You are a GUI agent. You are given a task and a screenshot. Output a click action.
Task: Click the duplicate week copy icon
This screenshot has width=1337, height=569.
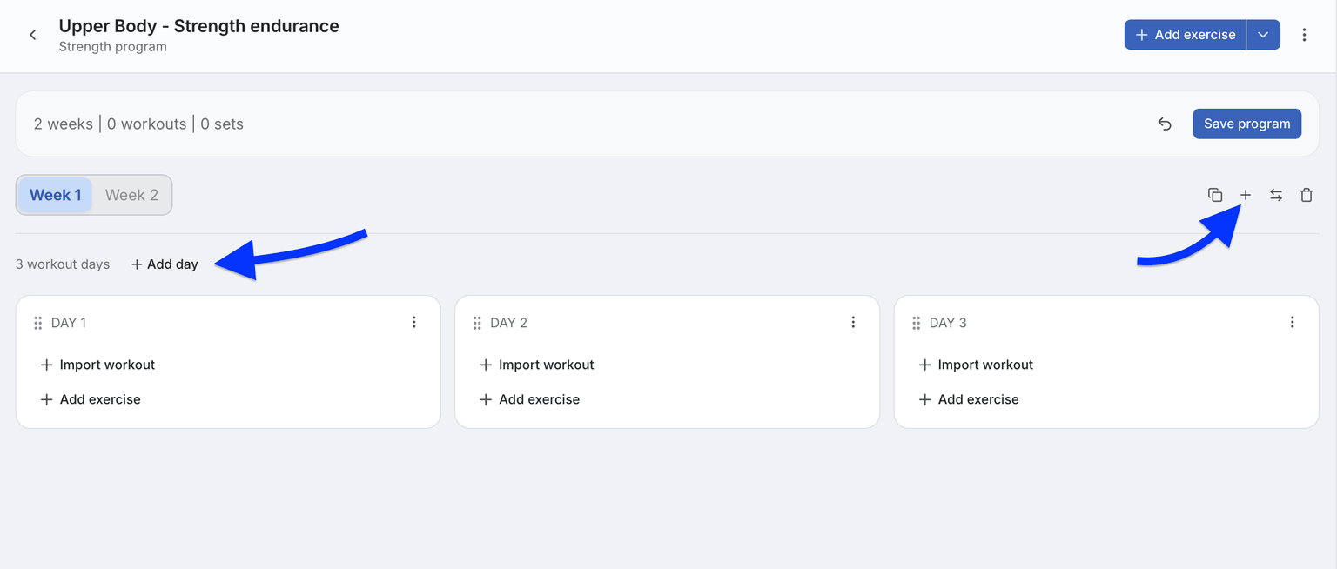[x=1215, y=195]
